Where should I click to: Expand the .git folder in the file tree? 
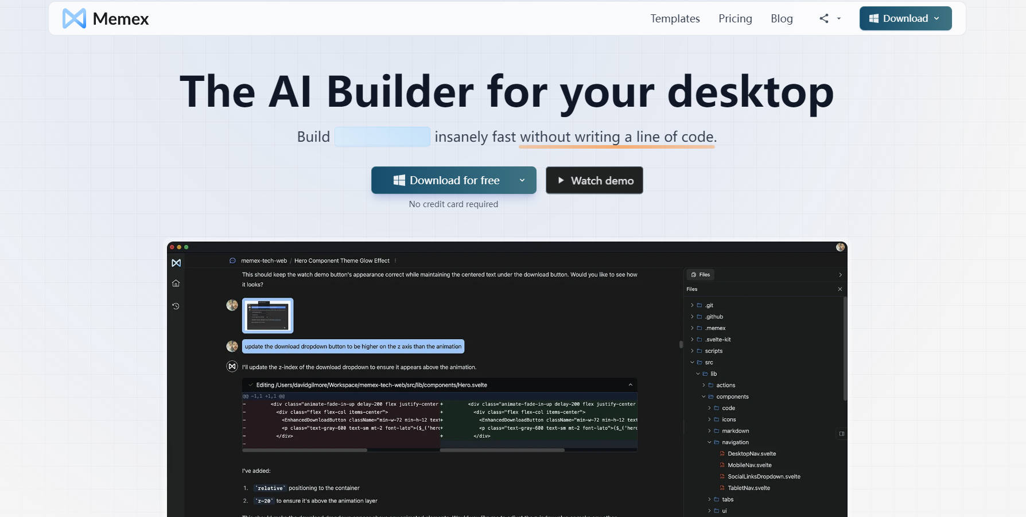tap(692, 305)
